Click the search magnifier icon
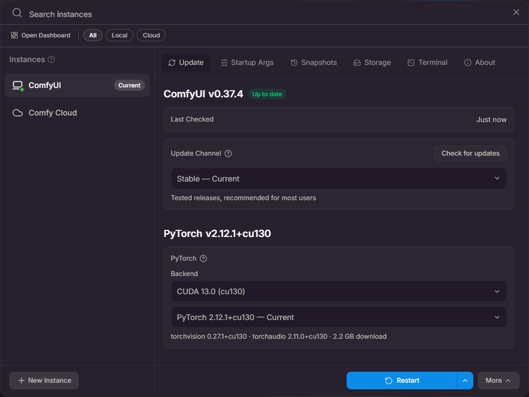Screen dimensions: 529x397 point(17,13)
